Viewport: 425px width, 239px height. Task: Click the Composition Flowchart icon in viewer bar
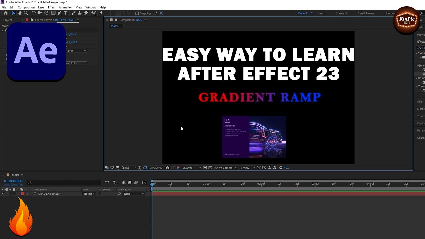click(275, 168)
